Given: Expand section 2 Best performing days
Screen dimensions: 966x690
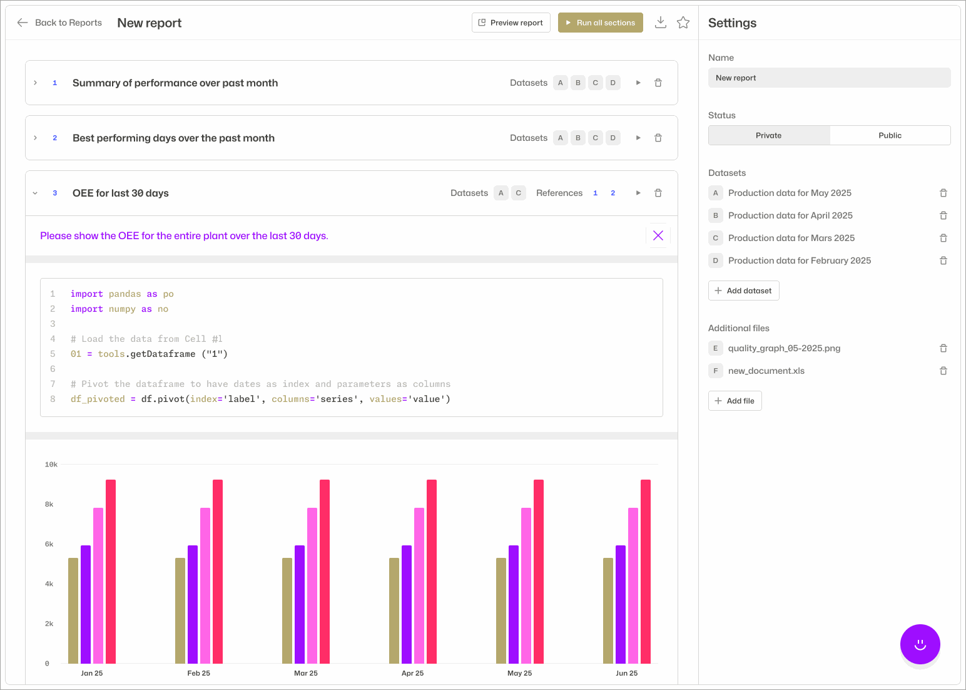Looking at the screenshot, I should tap(36, 138).
